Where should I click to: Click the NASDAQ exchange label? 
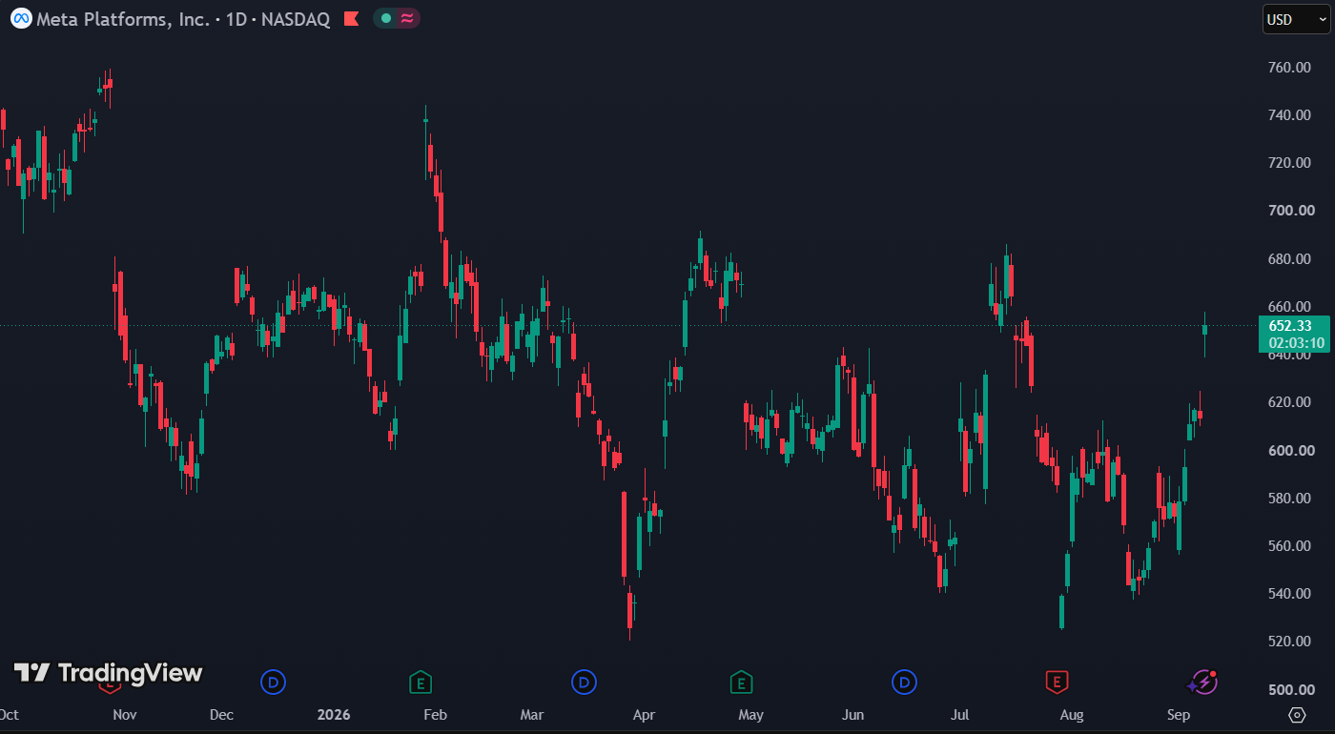294,19
